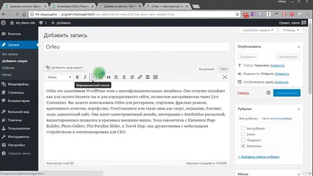Open Привет, admin account menu
This screenshot has height=176, width=313.
pyautogui.click(x=292, y=23)
